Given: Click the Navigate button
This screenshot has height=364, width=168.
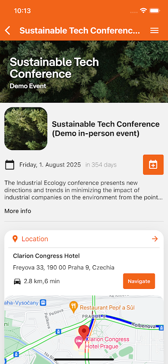Looking at the screenshot, I should click(x=139, y=281).
